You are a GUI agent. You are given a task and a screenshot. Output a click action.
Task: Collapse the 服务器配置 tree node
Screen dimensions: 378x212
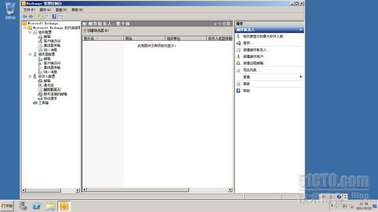[30, 54]
